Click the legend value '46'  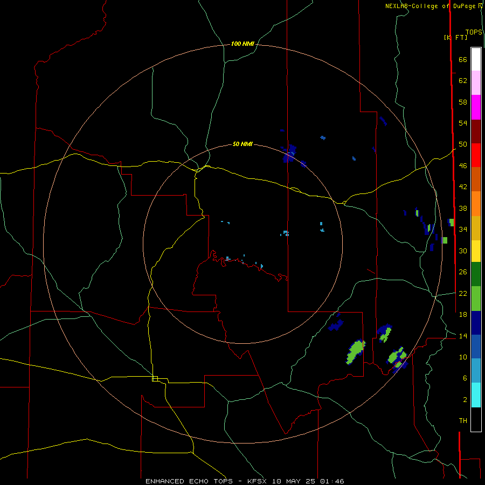coord(463,166)
